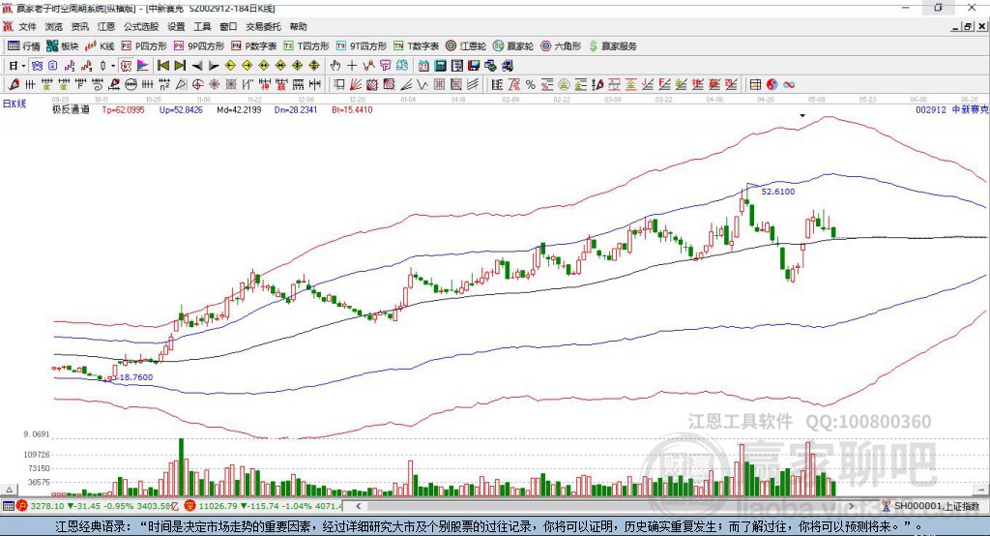This screenshot has height=536, width=990.
Task: Click the black right arrow playback icon
Action: coord(214,66)
